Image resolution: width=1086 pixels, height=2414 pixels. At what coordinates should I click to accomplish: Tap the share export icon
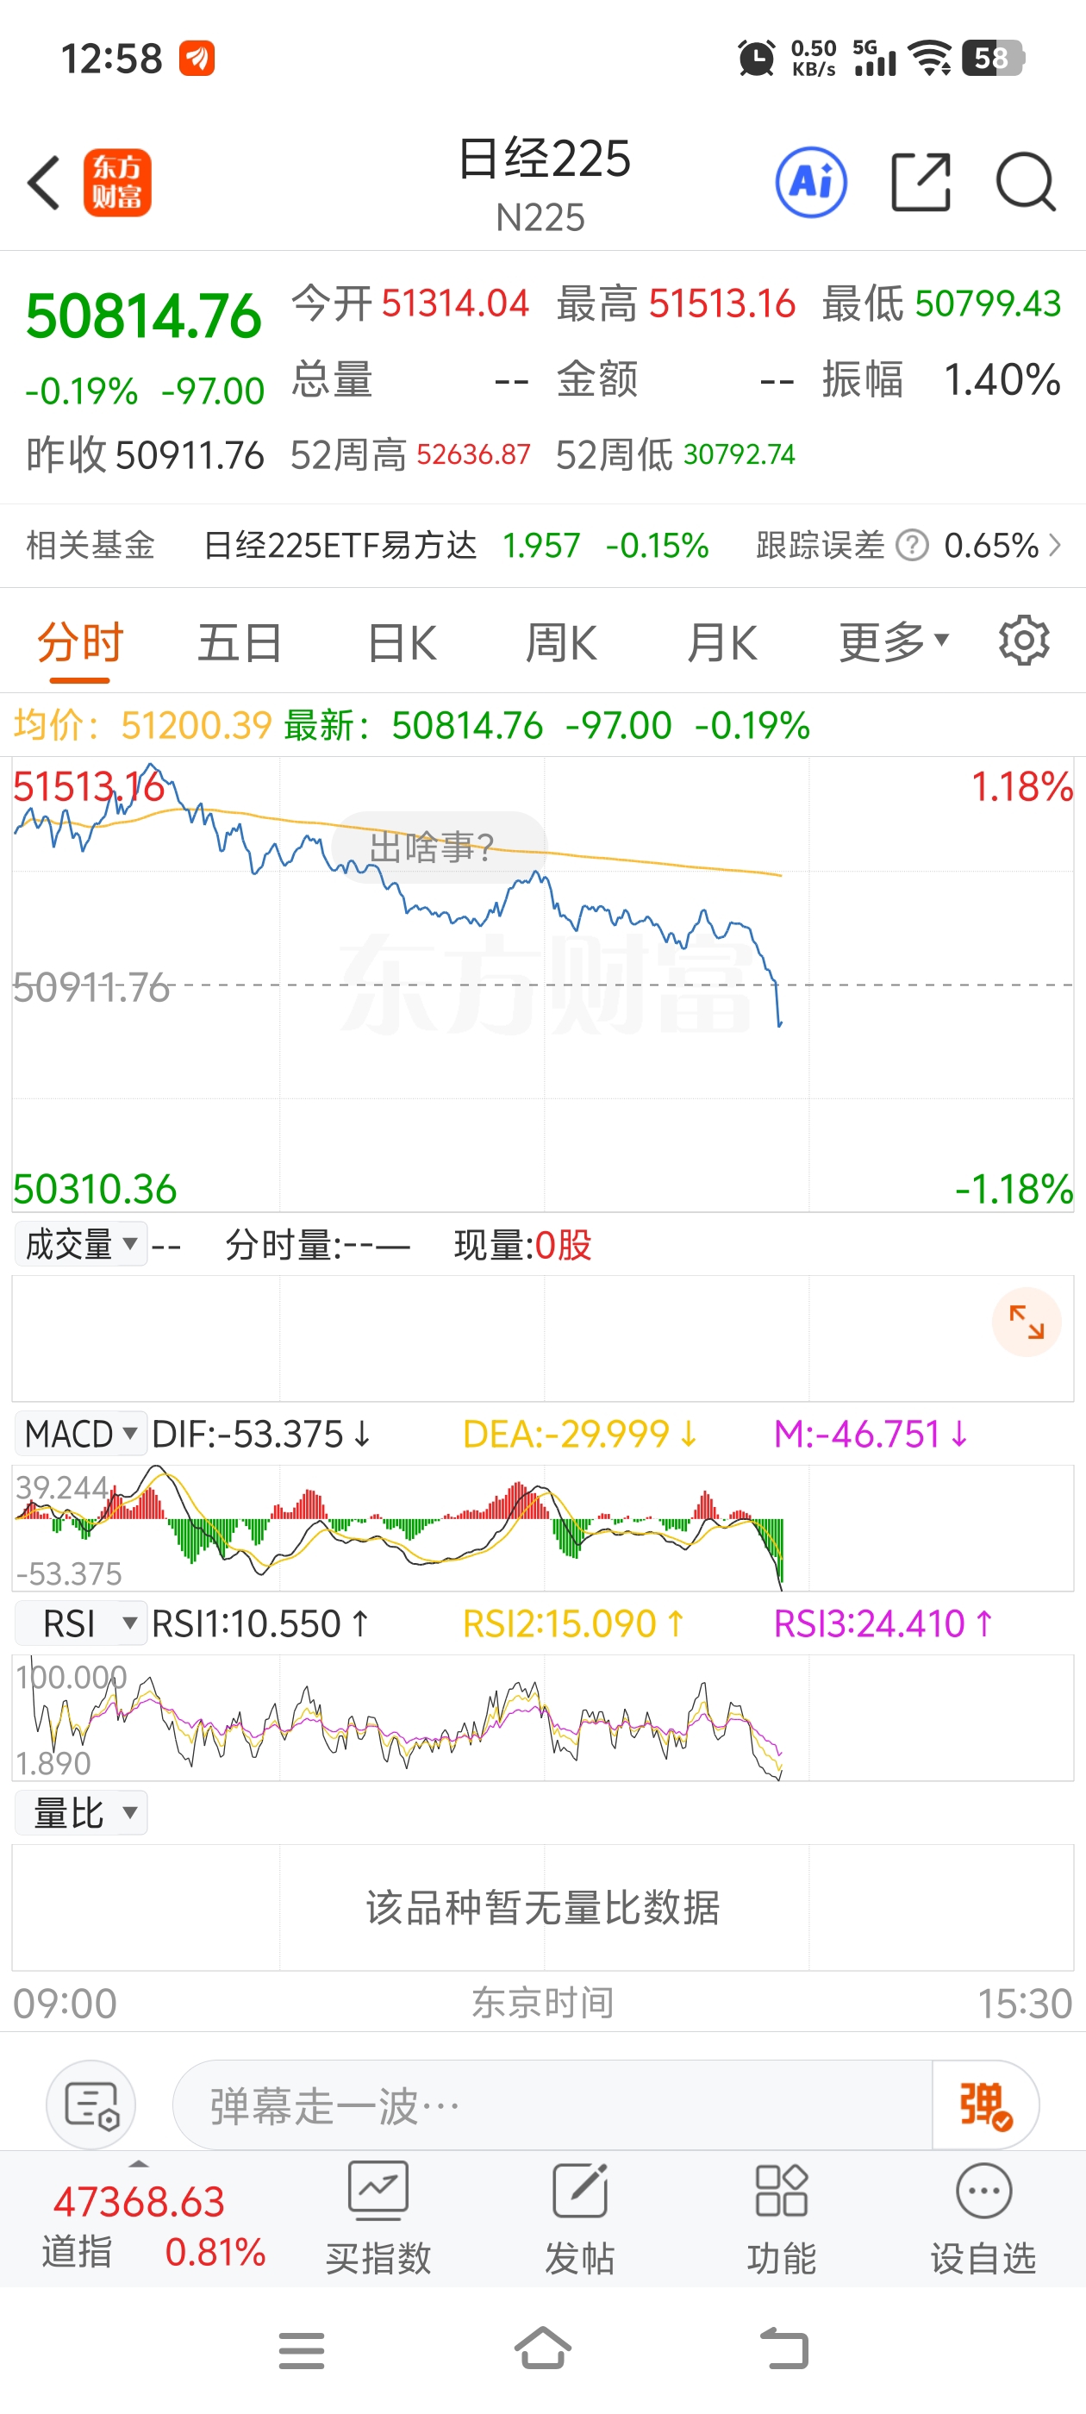pyautogui.click(x=919, y=183)
